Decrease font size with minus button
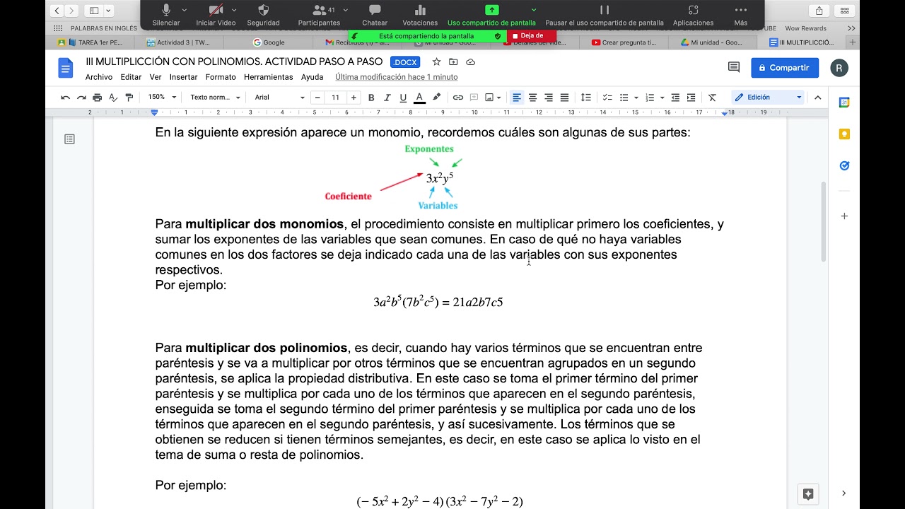Viewport: 905px width, 509px height. pos(317,98)
